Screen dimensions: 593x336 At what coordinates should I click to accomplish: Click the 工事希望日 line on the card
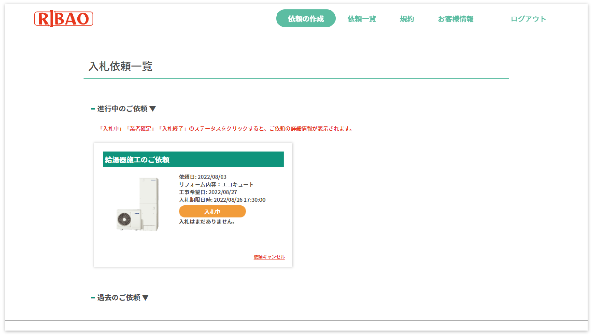(208, 192)
